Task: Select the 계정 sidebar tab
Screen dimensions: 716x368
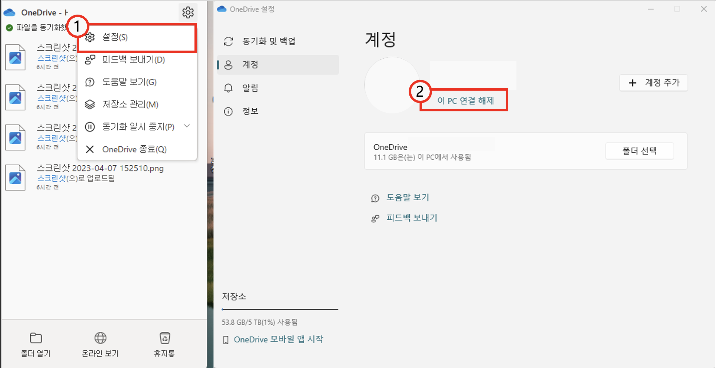Action: 250,65
